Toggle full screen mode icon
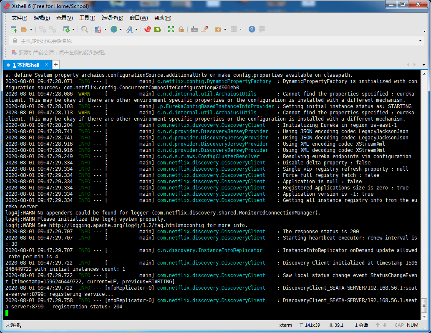431x333 pixels. point(171,29)
